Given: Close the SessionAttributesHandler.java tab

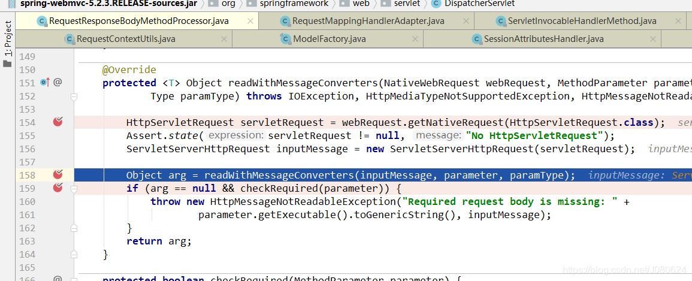Looking at the screenshot, I should pos(652,39).
